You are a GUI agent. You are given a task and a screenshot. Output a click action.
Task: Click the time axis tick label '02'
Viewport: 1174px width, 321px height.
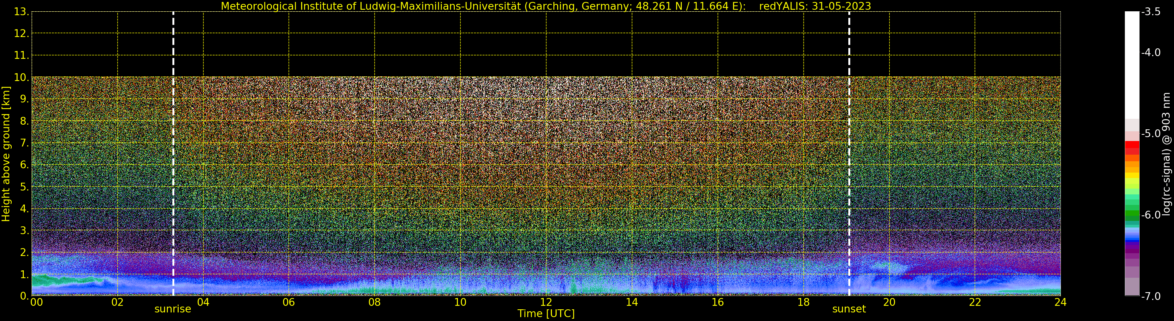[117, 302]
